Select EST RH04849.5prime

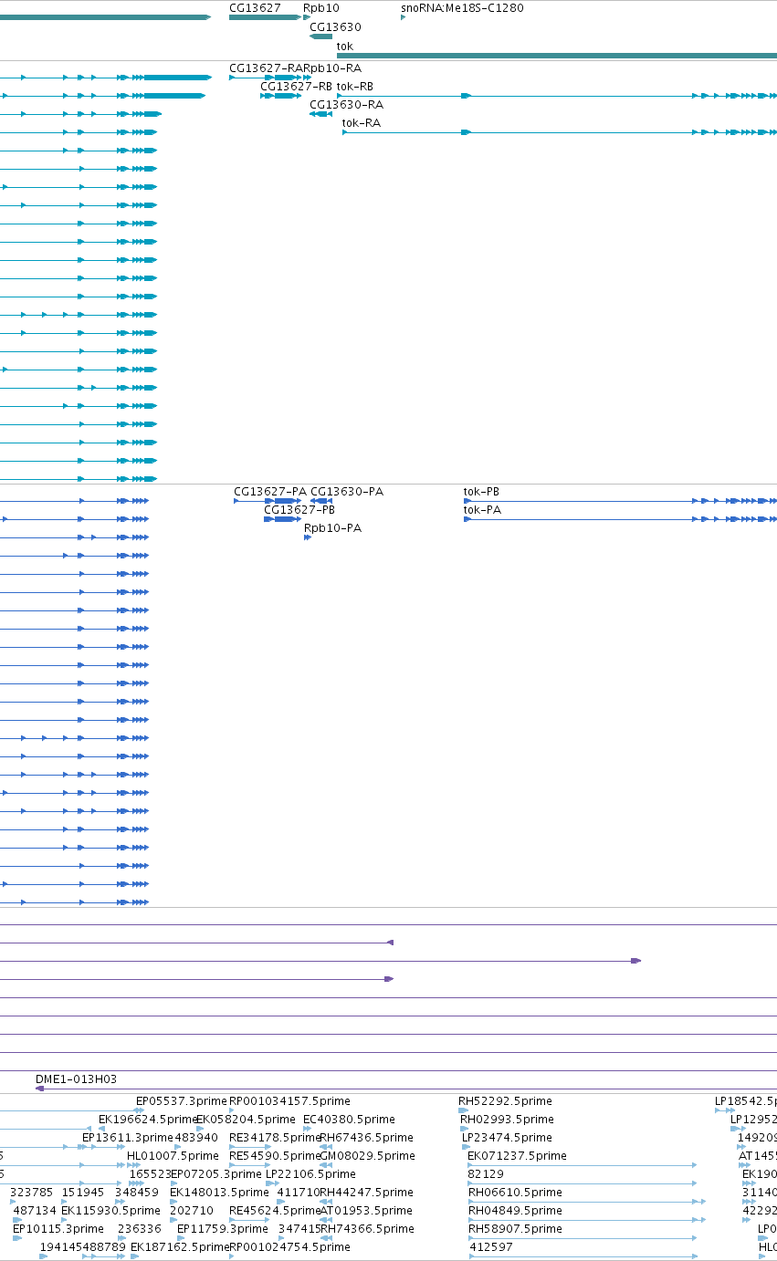tap(516, 1210)
